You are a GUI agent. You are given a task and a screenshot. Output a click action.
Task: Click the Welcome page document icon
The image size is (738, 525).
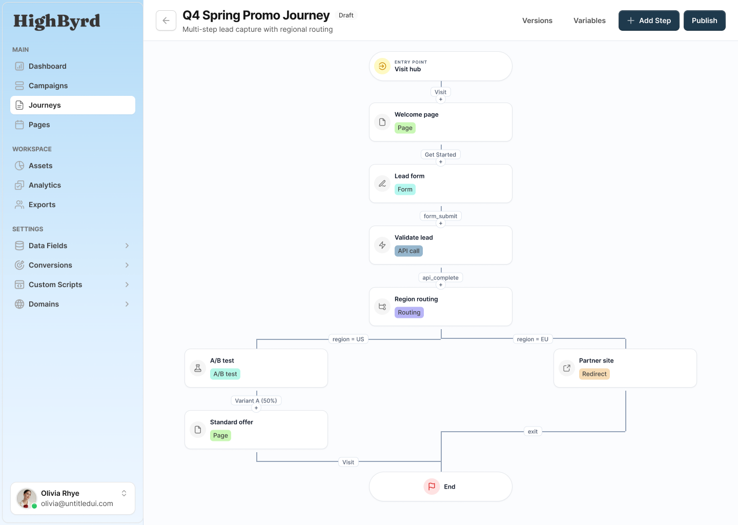click(382, 122)
